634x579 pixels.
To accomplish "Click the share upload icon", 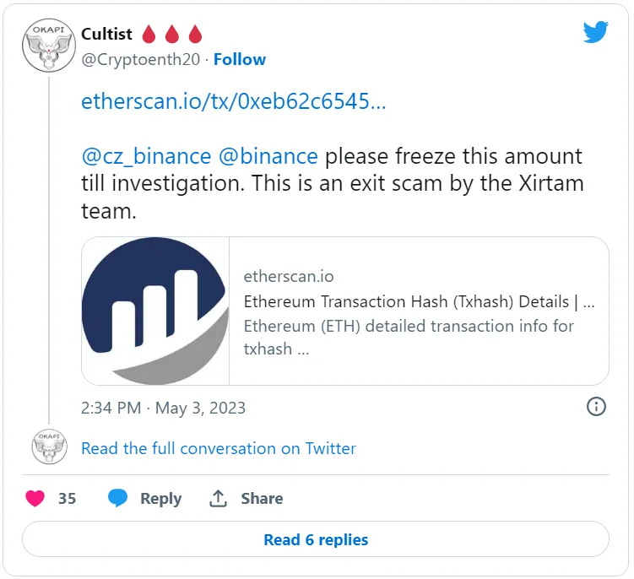I will tap(218, 499).
